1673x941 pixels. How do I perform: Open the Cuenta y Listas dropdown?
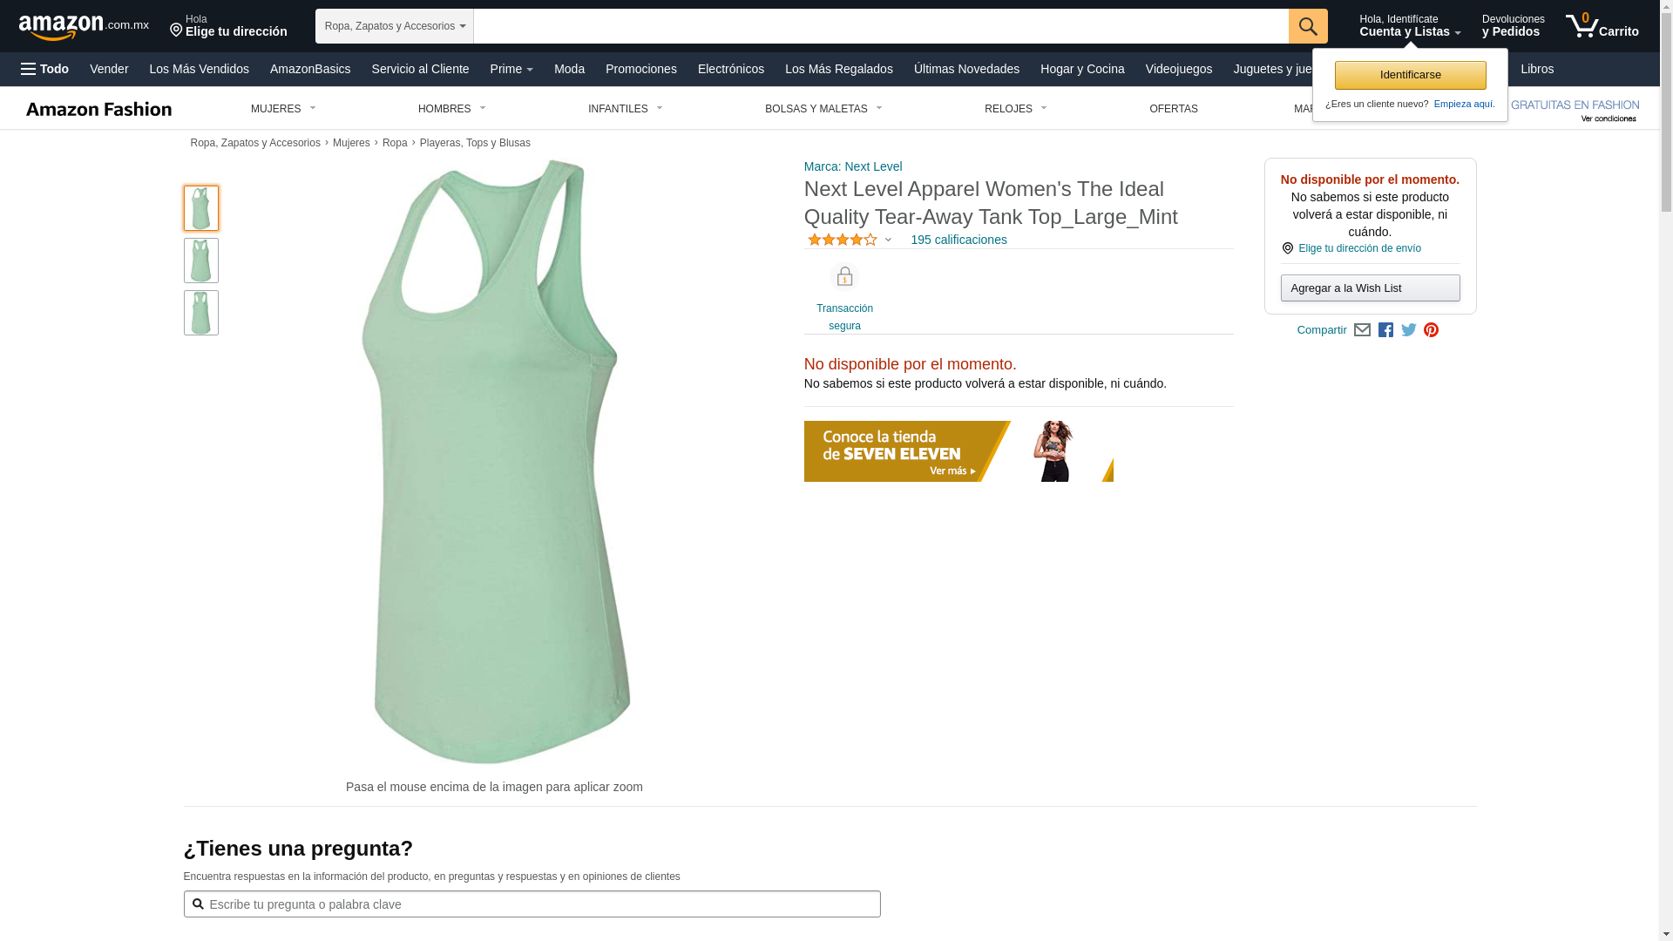pyautogui.click(x=1410, y=26)
